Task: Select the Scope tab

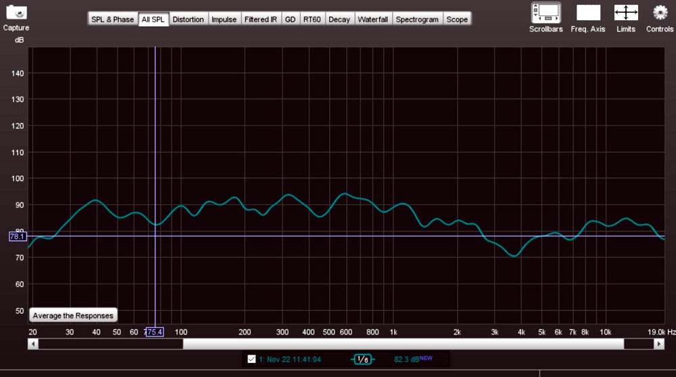Action: [x=457, y=20]
